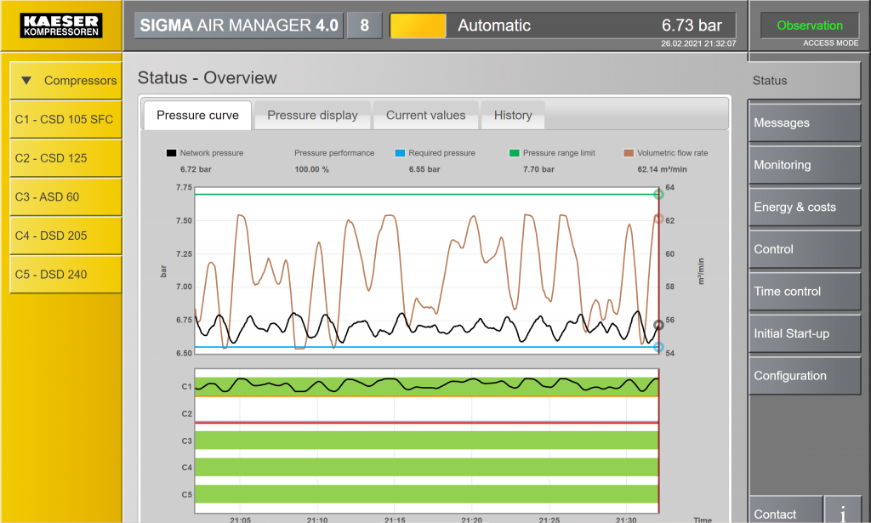Click the Observation access mode field
871x523 pixels.
[x=809, y=26]
